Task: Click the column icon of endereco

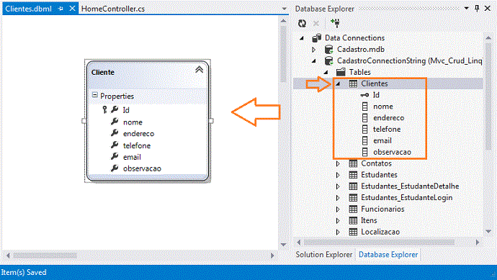Action: click(x=364, y=118)
